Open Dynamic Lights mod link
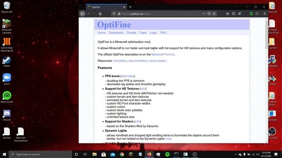This screenshot has height=158, width=282. [x=168, y=139]
